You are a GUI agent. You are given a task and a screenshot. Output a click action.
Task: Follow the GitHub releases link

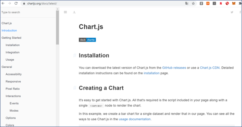click(x=174, y=68)
